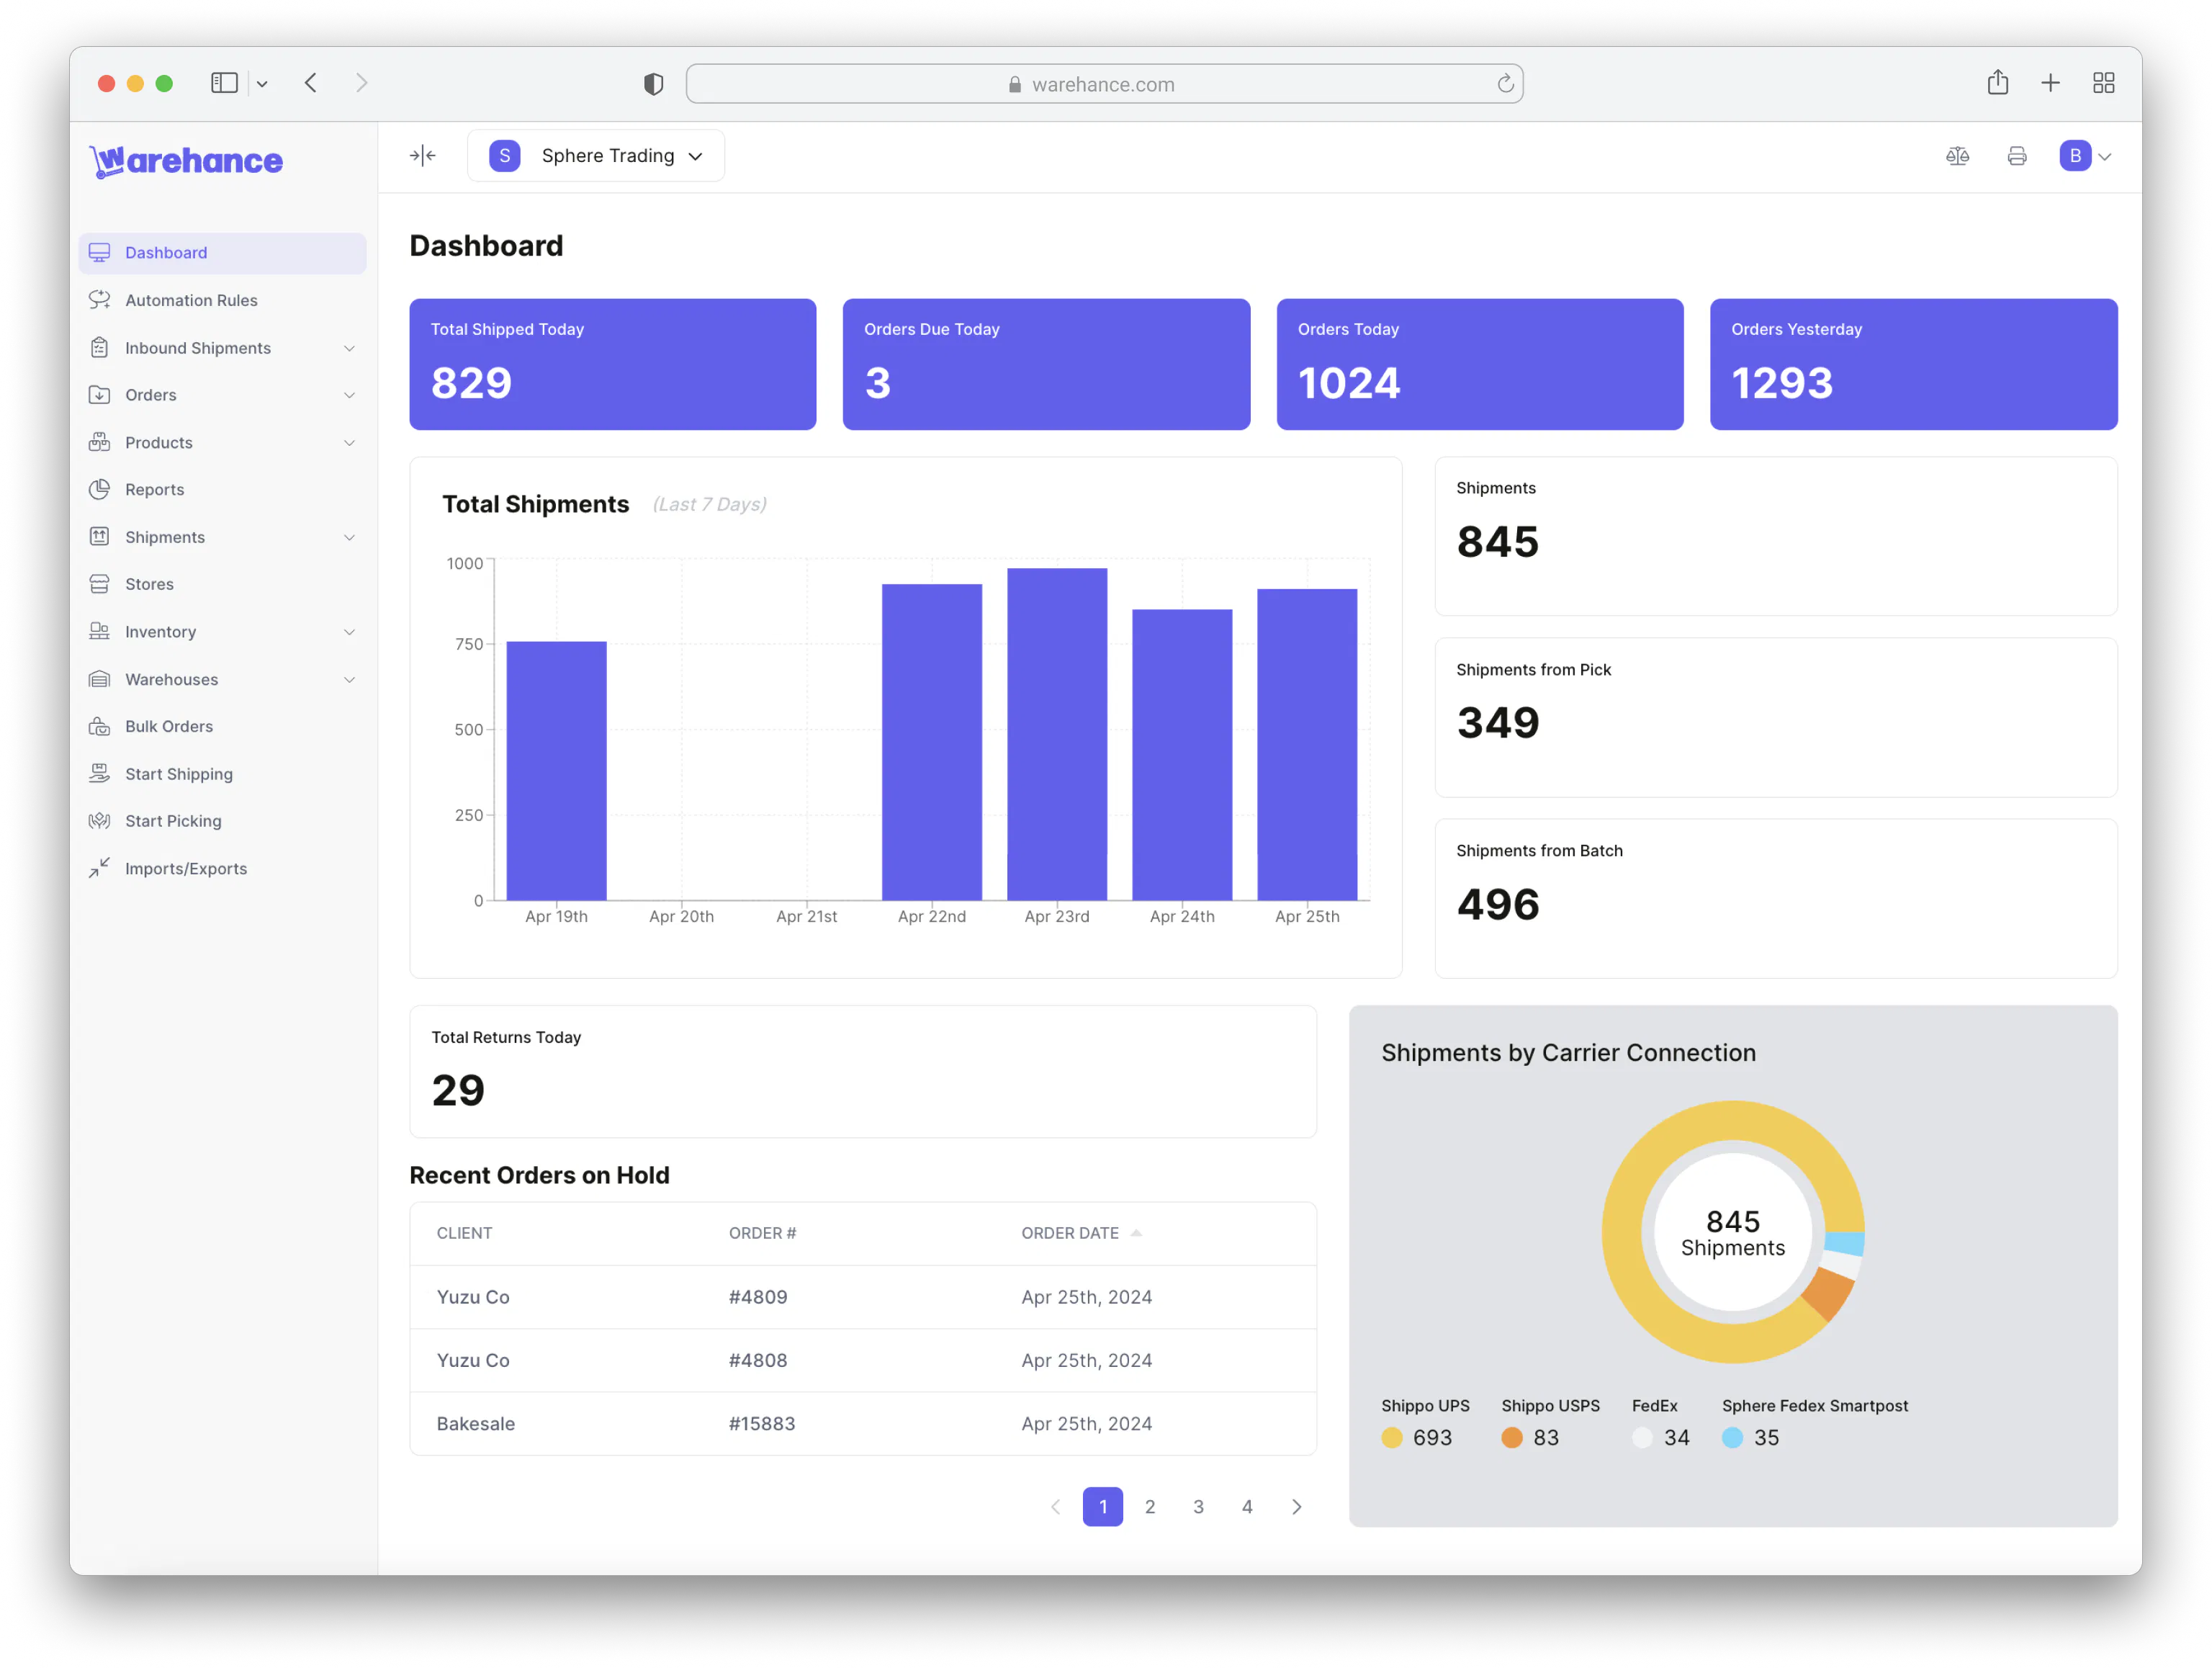Viewport: 2212px width, 1668px height.
Task: Click the collapse sidebar icon
Action: point(422,156)
